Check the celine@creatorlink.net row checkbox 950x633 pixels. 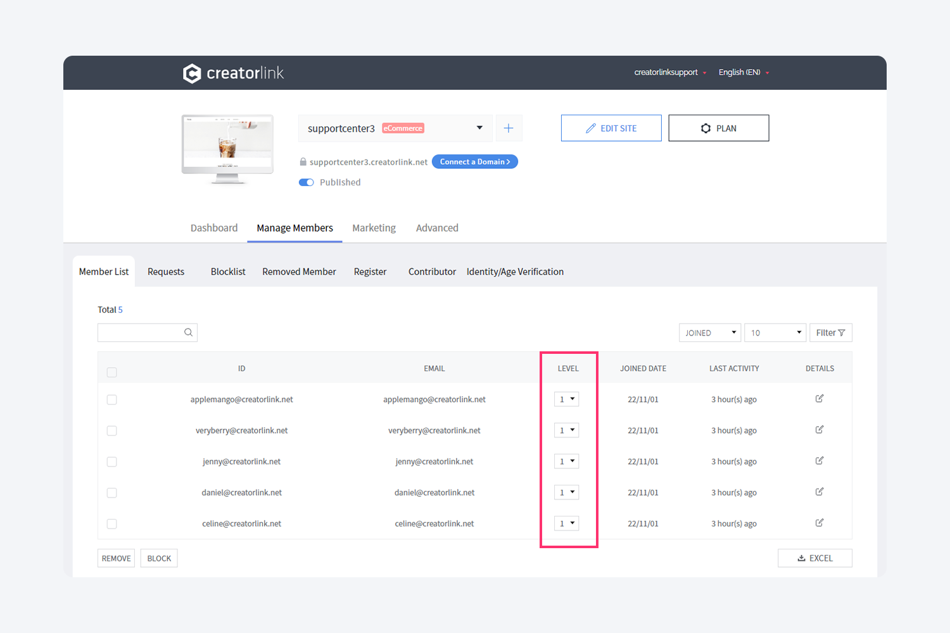tap(112, 523)
